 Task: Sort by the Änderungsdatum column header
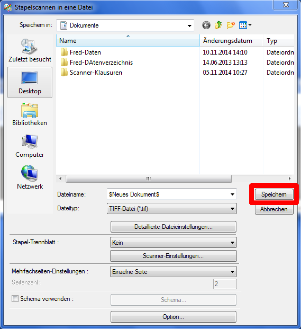tap(227, 41)
